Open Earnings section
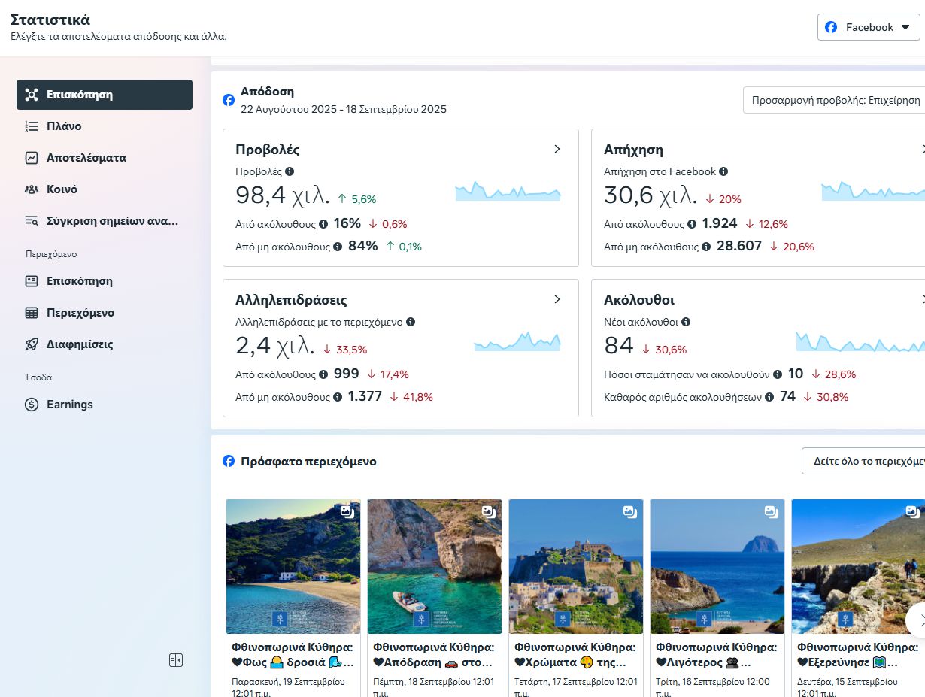This screenshot has width=925, height=697. pyautogui.click(x=105, y=405)
